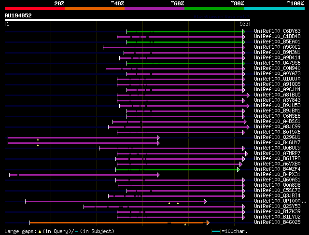
Task: Select the UniRef100_A9CJM4 label
Action: coord(277,90)
